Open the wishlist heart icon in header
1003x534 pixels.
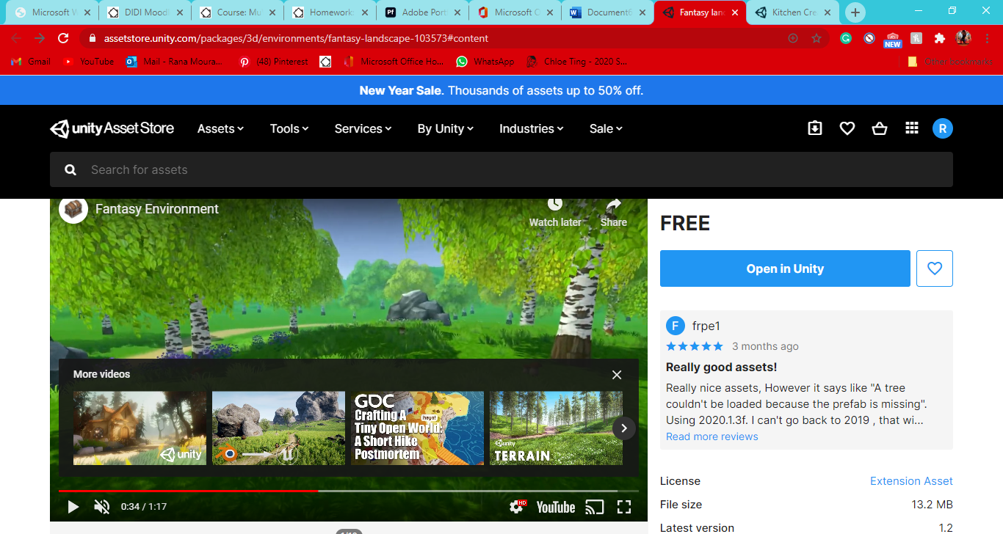coord(847,128)
